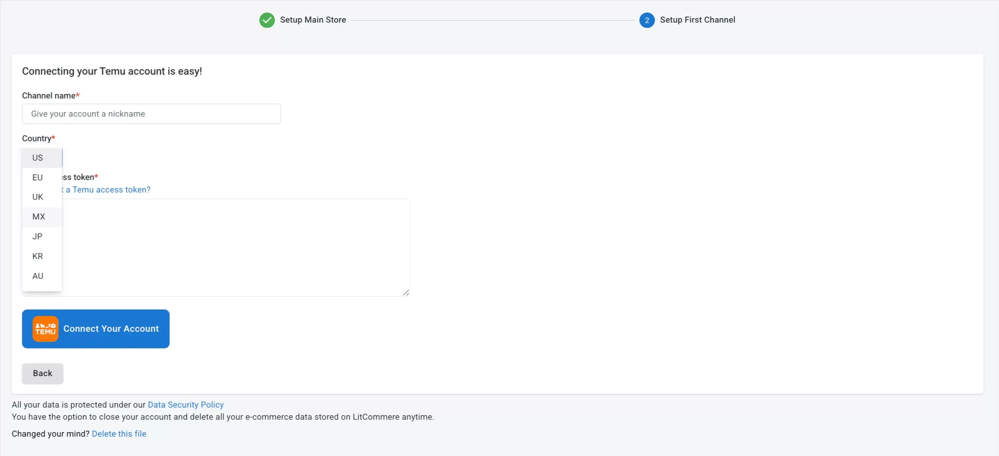Click the Setup Main Store step label
The image size is (999, 456).
tap(313, 19)
